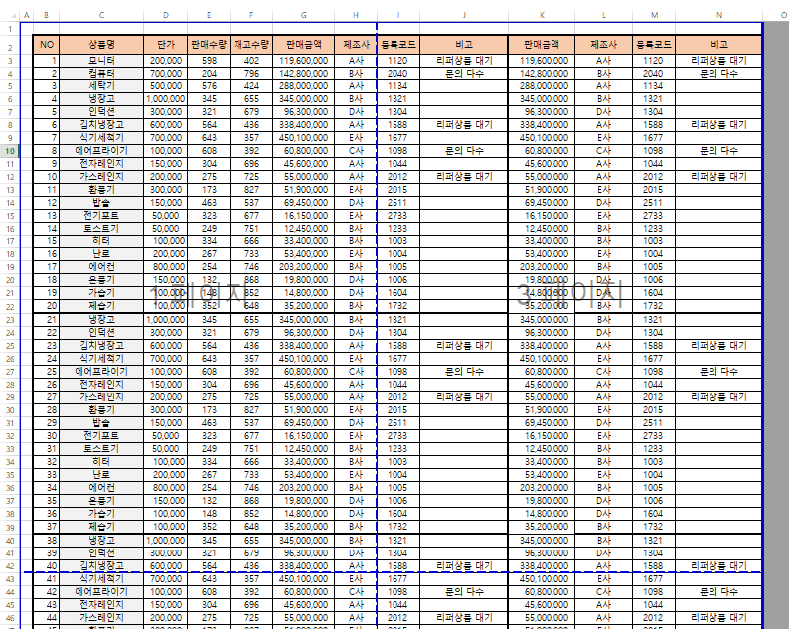Select 제습기 cell in row 22
This screenshot has height=629, width=789.
101,306
